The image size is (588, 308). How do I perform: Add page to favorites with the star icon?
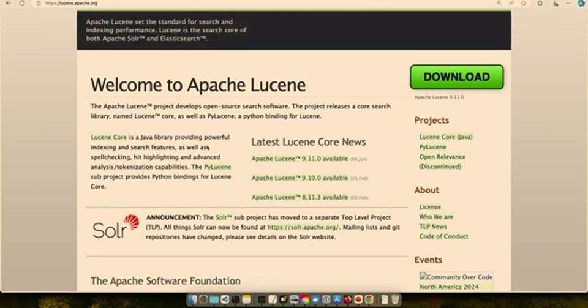tap(524, 3)
